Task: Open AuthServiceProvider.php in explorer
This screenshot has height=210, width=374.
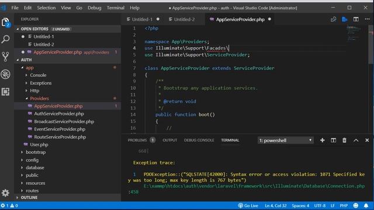Action: pyautogui.click(x=59, y=114)
